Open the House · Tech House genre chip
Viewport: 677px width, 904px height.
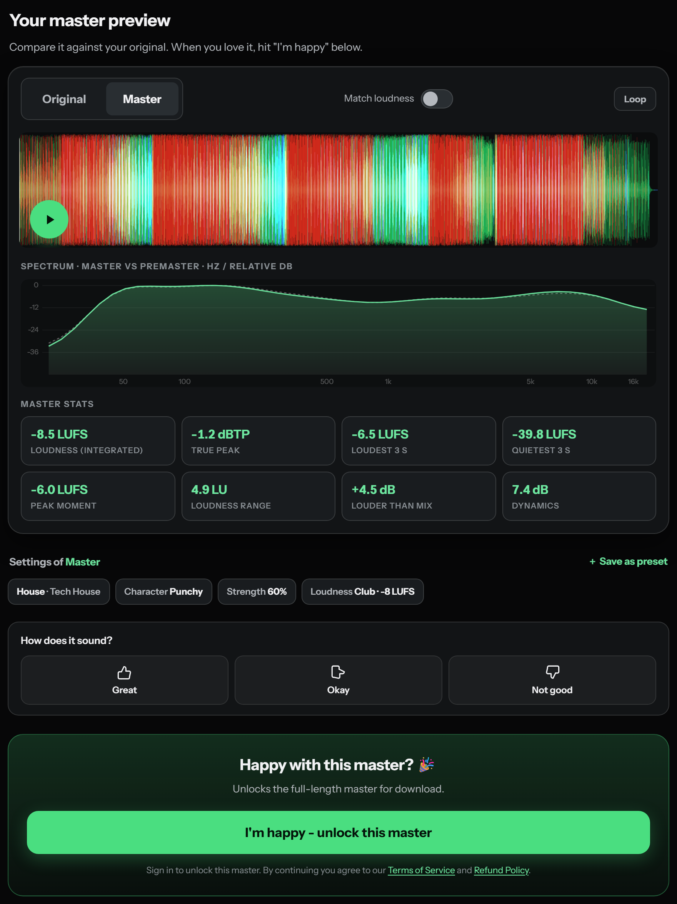(59, 591)
